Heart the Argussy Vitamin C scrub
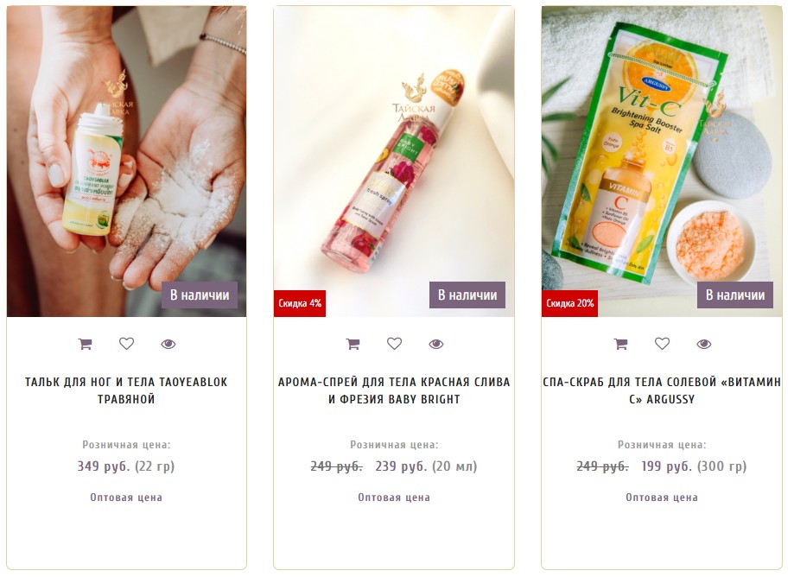Screen dimensions: 794x577 tap(663, 344)
